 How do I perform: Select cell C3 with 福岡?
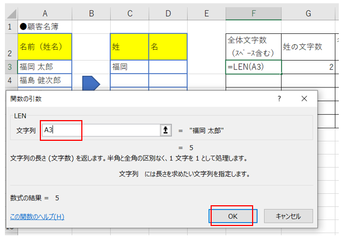129,67
